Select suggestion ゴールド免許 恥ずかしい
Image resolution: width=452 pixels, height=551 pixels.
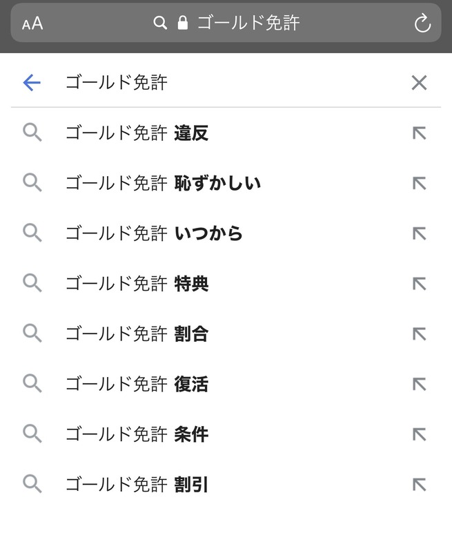pyautogui.click(x=163, y=184)
